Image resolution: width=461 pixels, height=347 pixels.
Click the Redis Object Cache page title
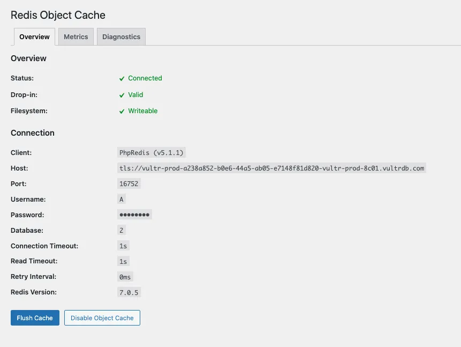[x=58, y=15]
